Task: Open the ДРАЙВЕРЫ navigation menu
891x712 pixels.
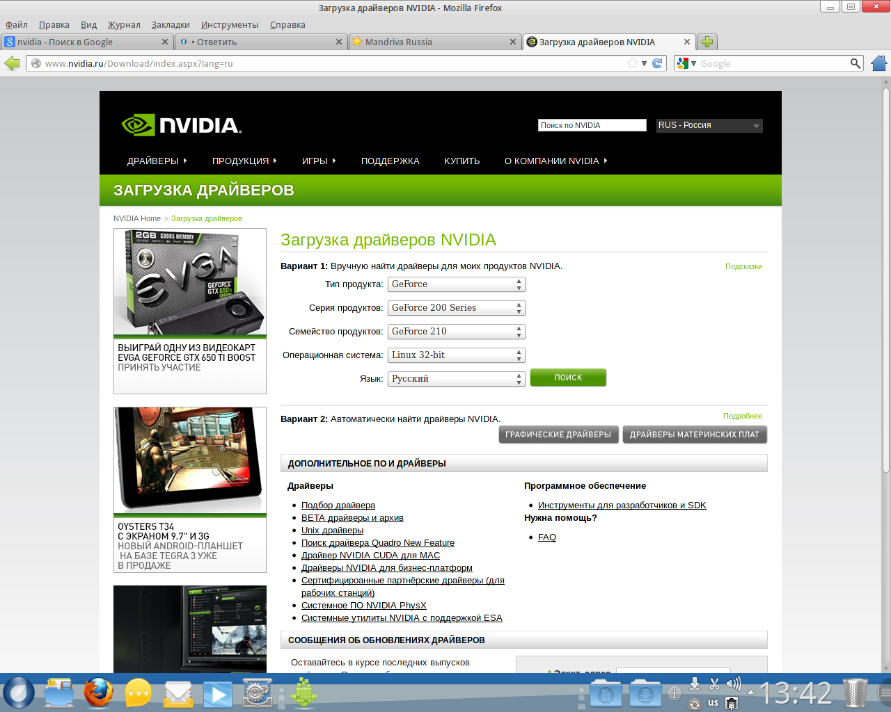Action: point(157,161)
